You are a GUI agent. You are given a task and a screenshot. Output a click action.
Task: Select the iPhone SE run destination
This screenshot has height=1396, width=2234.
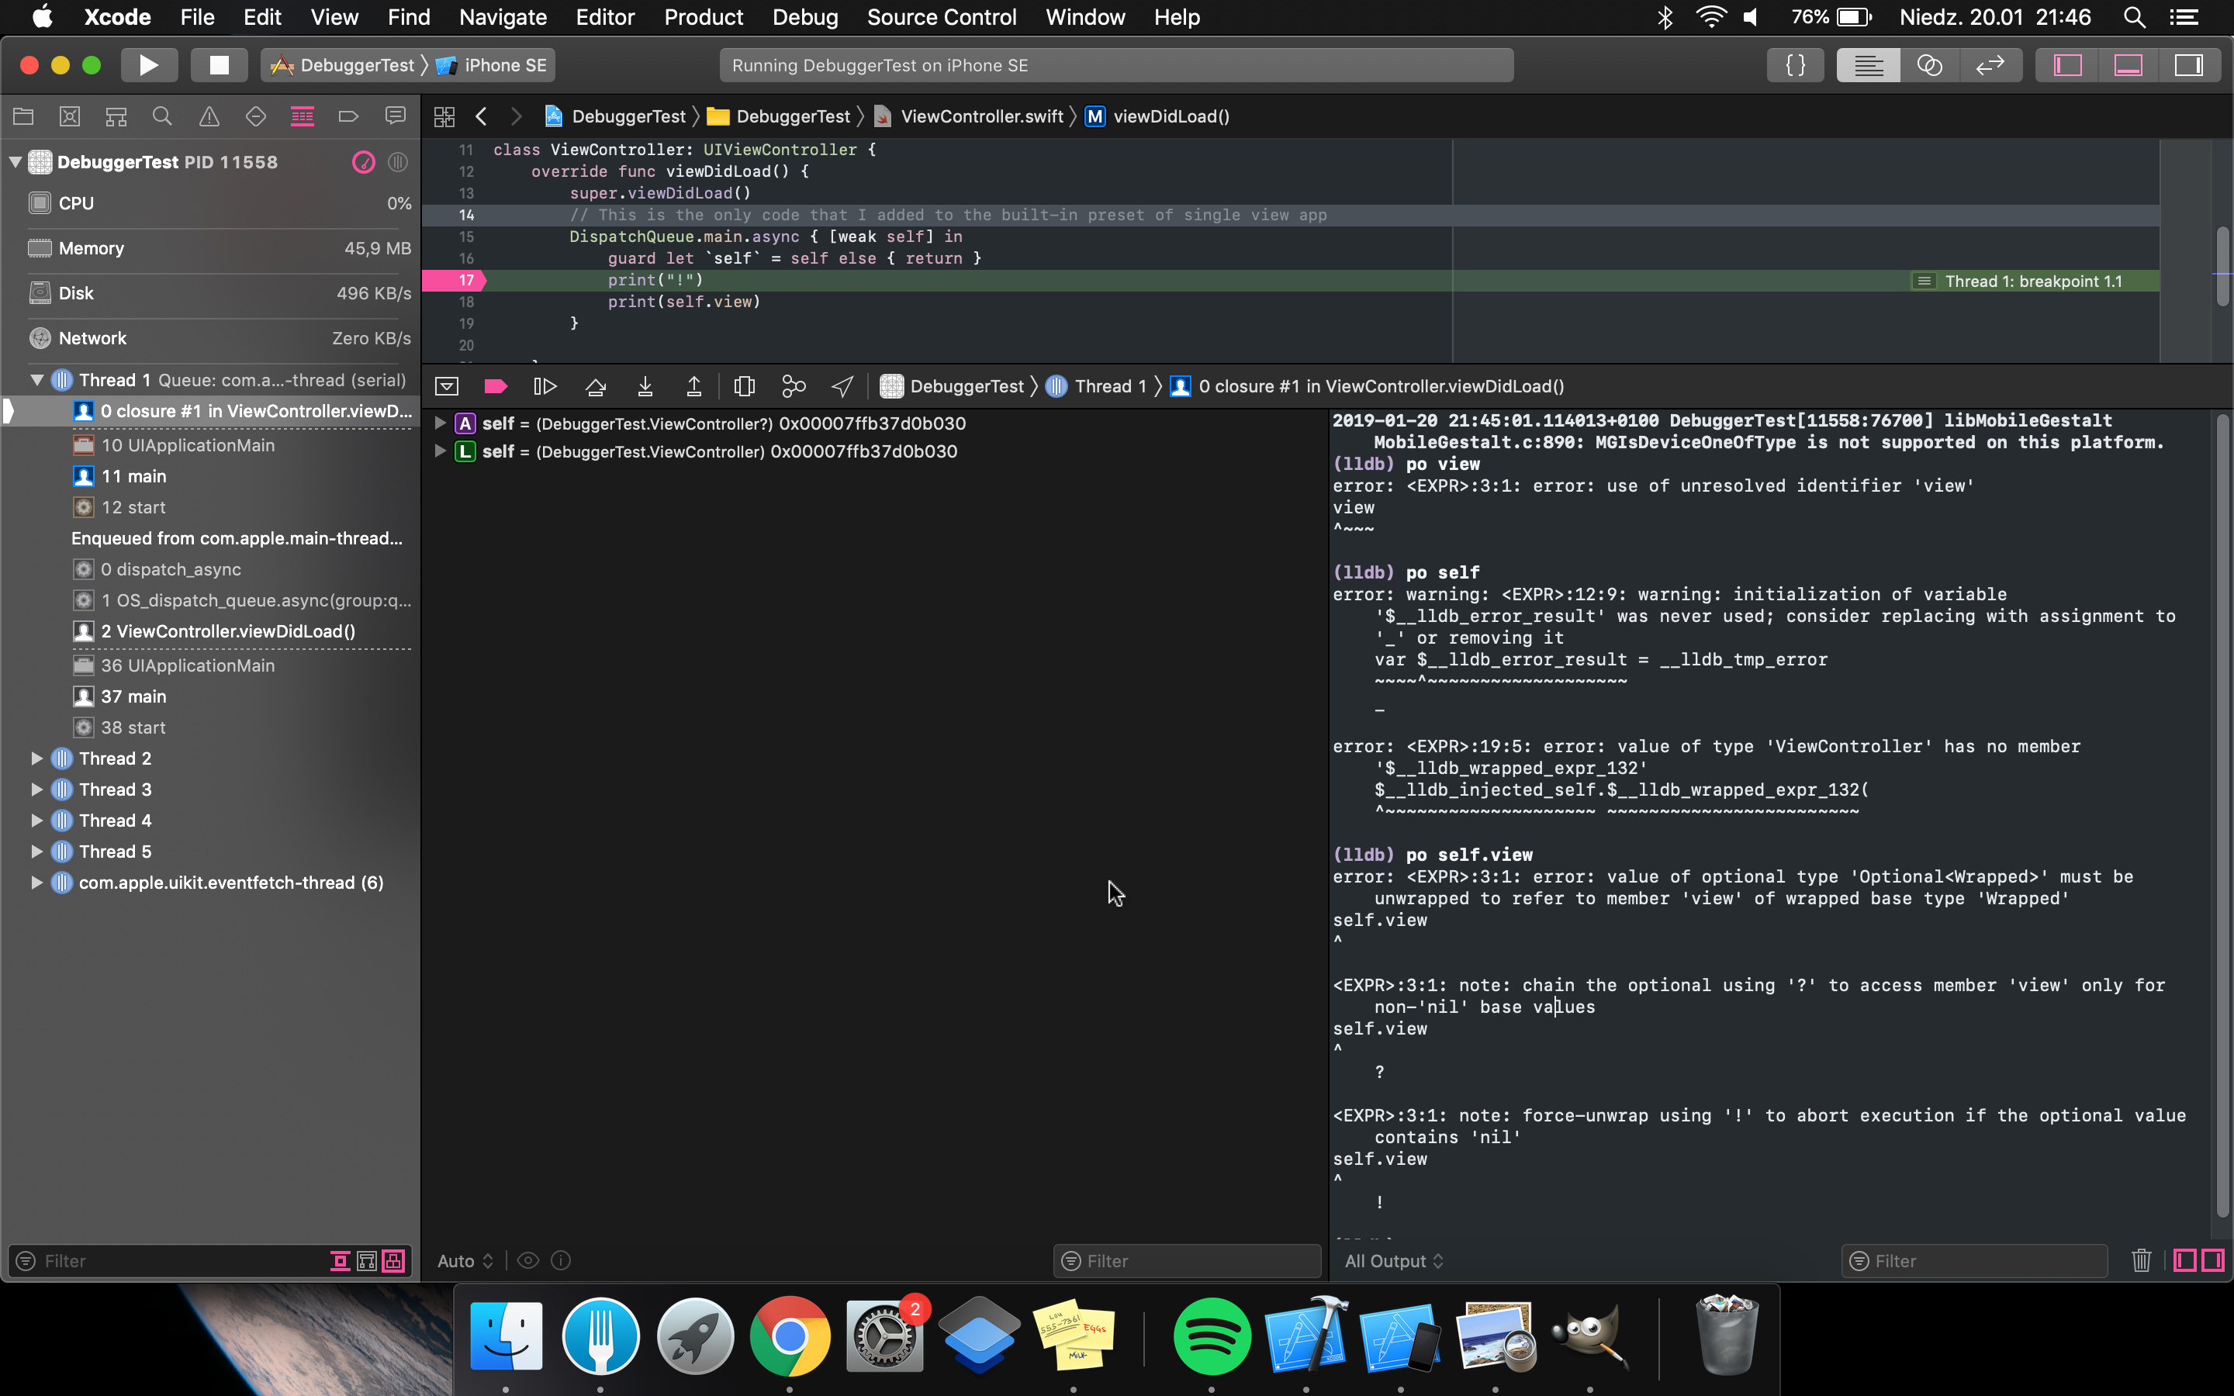pyautogui.click(x=504, y=66)
